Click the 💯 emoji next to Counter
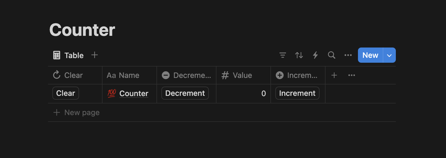Screen dimensions: 446x158 (x=111, y=93)
